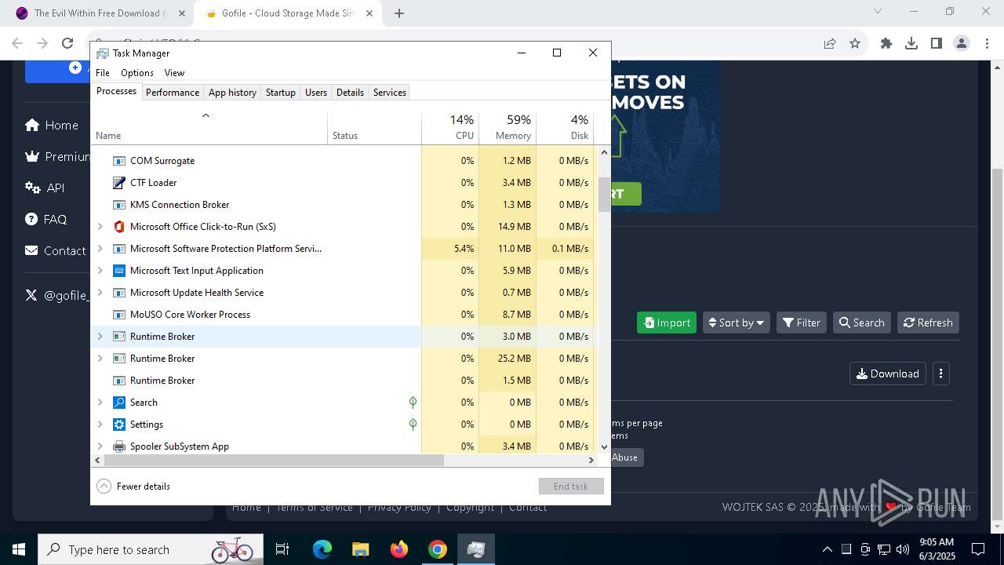Screen dimensions: 1004x565
Task: Open the notification center icon
Action: coord(978,549)
